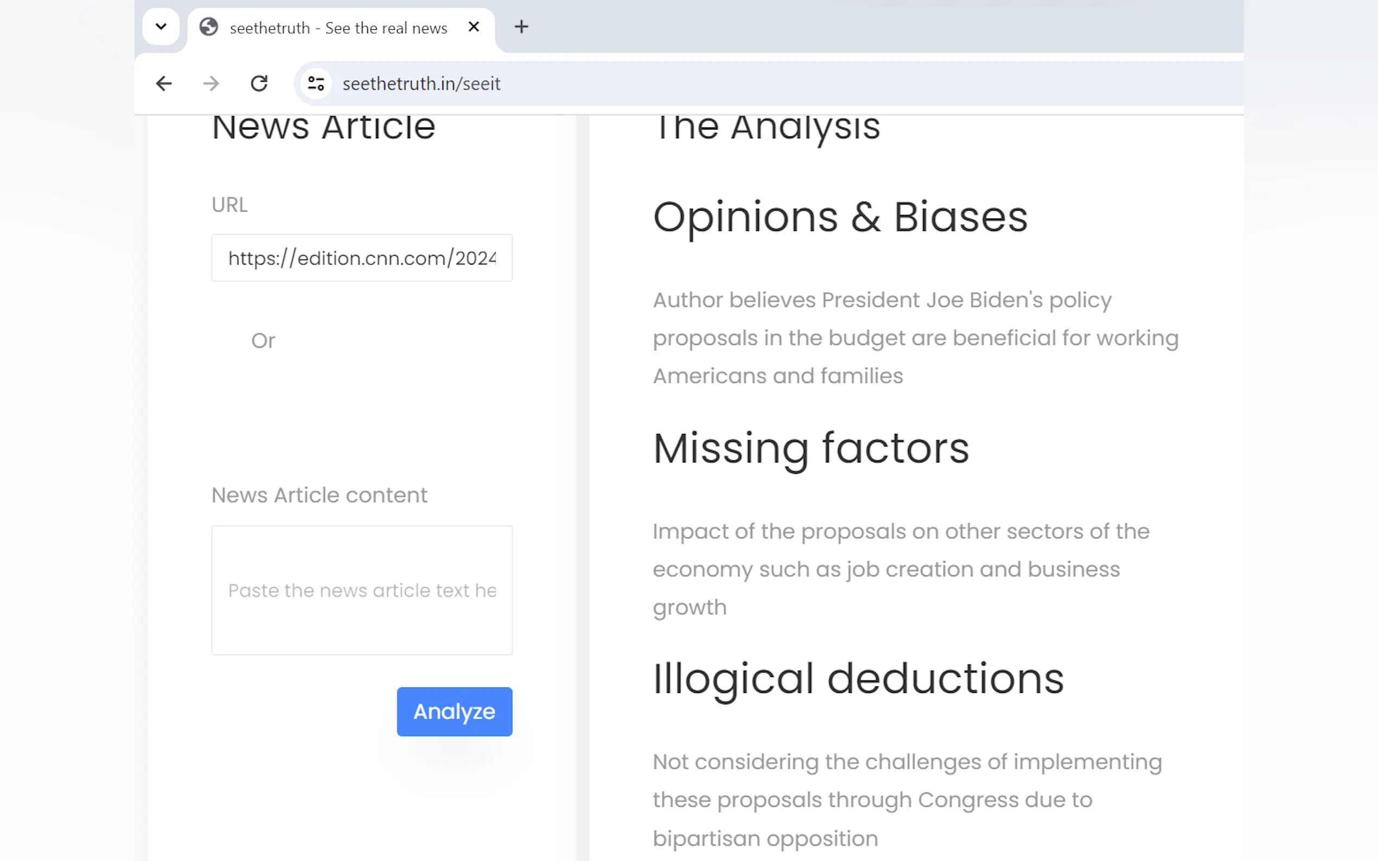
Task: Click the browser back arrow
Action: tap(163, 83)
